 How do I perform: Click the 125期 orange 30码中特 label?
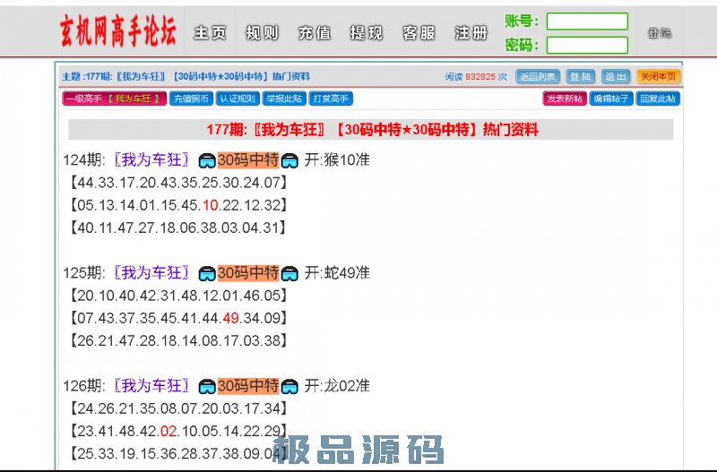[x=248, y=273]
